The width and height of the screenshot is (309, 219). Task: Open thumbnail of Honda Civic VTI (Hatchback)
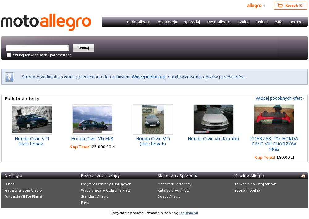[x=32, y=120]
